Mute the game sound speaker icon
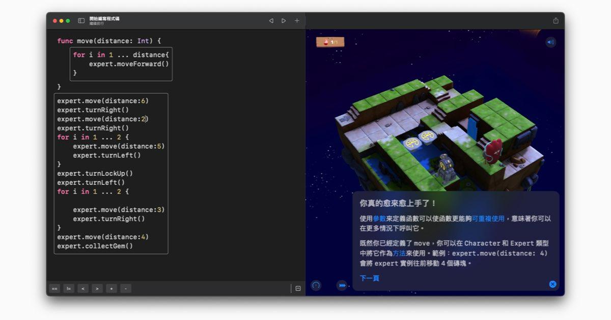This screenshot has width=611, height=320. coord(550,42)
